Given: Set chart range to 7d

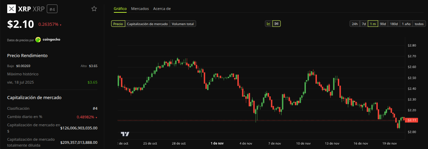Looking at the screenshot, I should 364,24.
